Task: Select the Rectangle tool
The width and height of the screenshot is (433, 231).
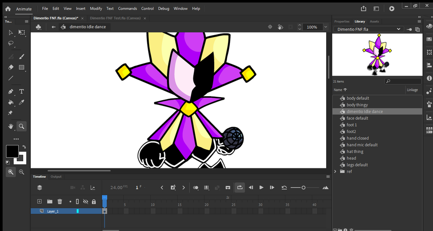Action: (x=22, y=67)
